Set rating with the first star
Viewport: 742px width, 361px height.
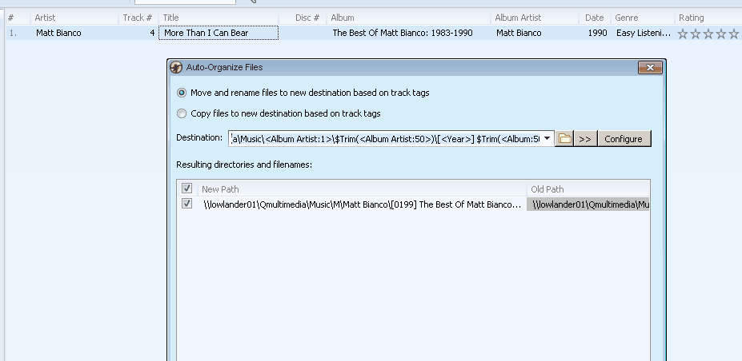(683, 34)
